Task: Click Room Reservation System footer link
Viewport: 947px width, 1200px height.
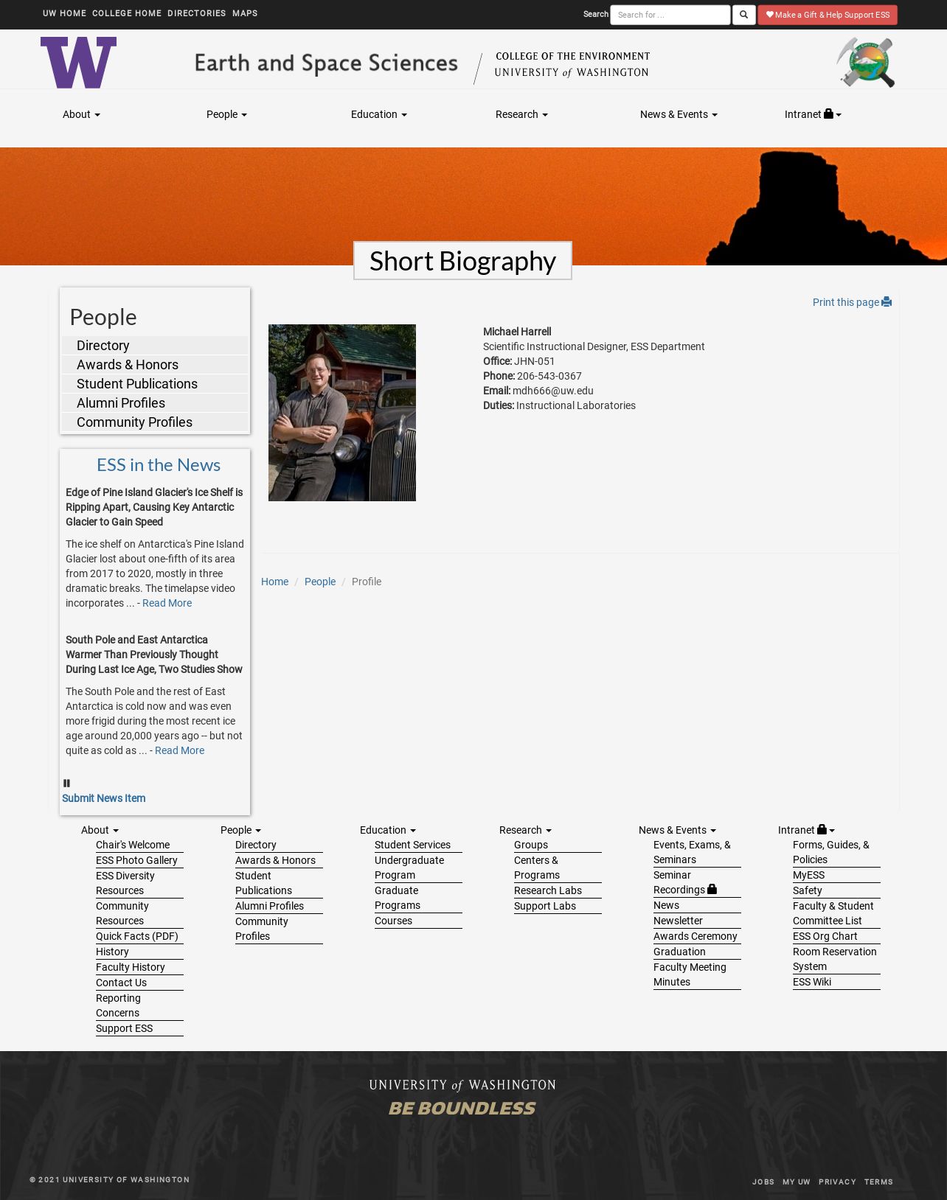Action: click(x=835, y=959)
